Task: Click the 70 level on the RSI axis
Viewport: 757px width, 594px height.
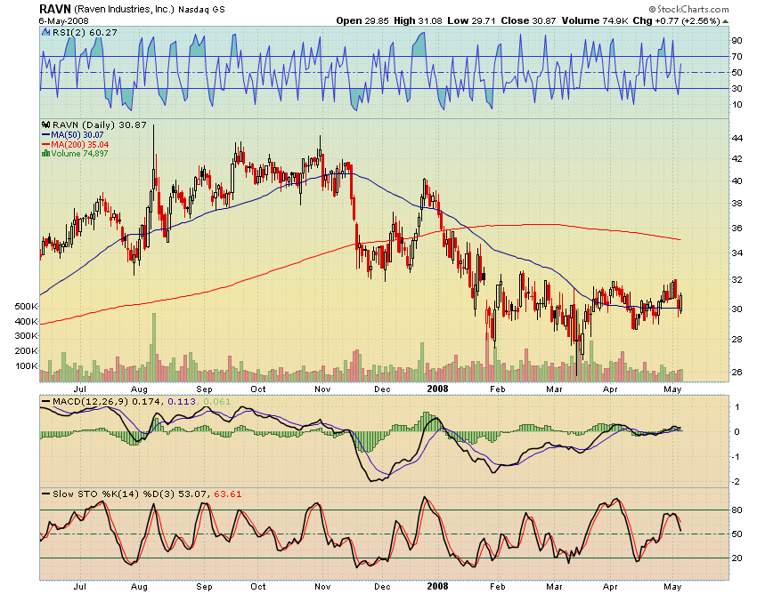Action: point(737,57)
